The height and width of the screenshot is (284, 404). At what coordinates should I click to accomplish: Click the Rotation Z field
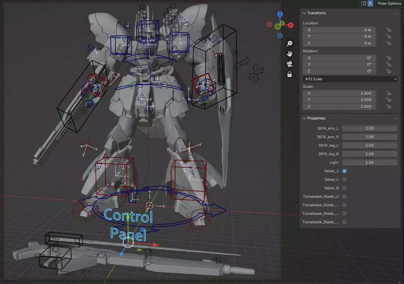pos(339,71)
